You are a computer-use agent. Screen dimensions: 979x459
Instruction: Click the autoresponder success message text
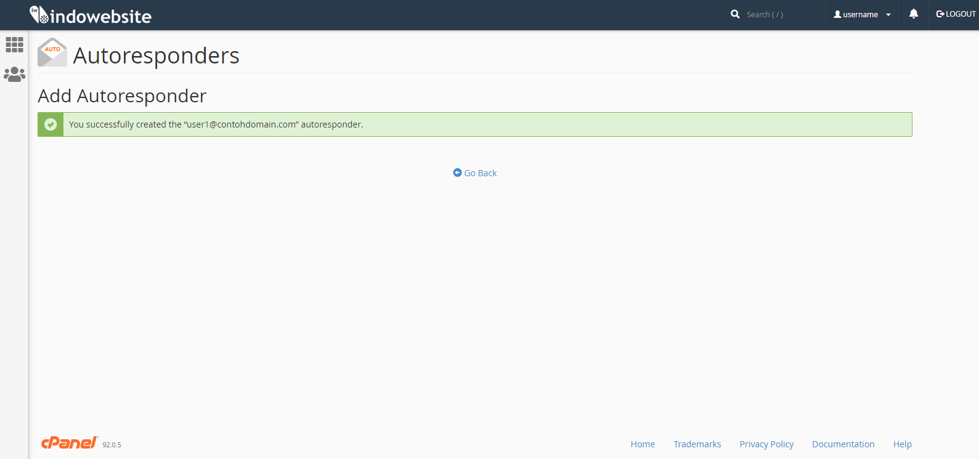[216, 124]
